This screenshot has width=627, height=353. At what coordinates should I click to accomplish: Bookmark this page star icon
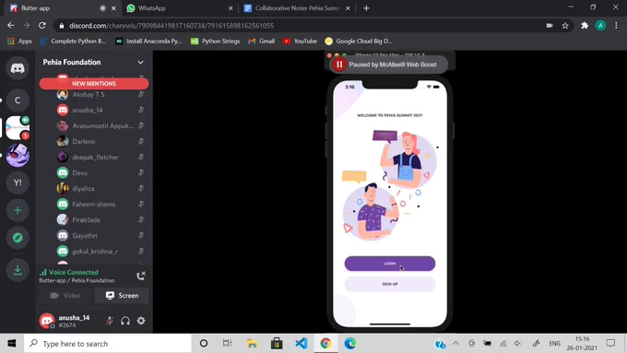pos(565,26)
